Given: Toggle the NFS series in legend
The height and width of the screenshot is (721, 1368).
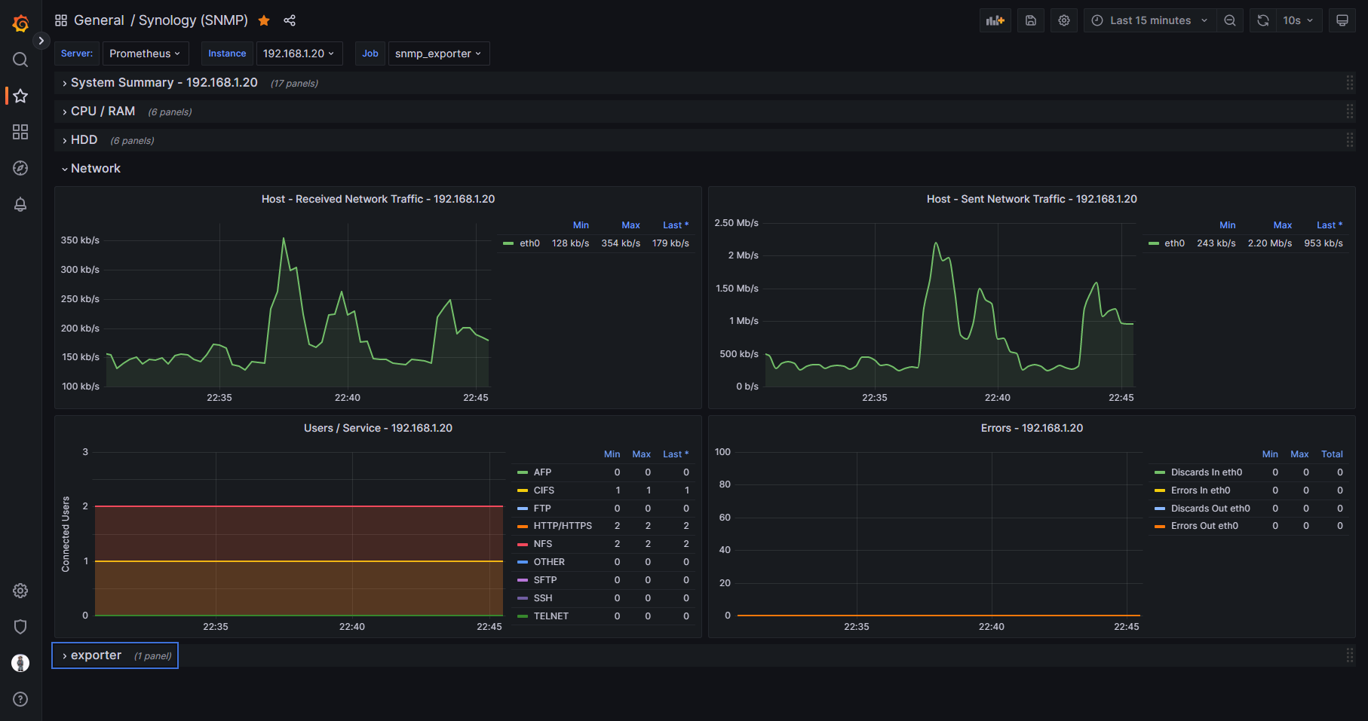Looking at the screenshot, I should click(x=542, y=544).
